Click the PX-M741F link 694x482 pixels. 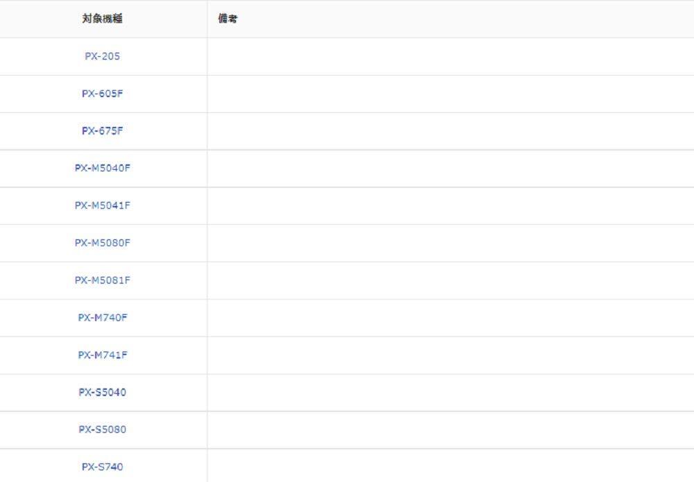tap(102, 355)
